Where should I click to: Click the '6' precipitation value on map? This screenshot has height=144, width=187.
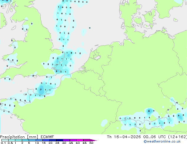click(x=149, y=111)
